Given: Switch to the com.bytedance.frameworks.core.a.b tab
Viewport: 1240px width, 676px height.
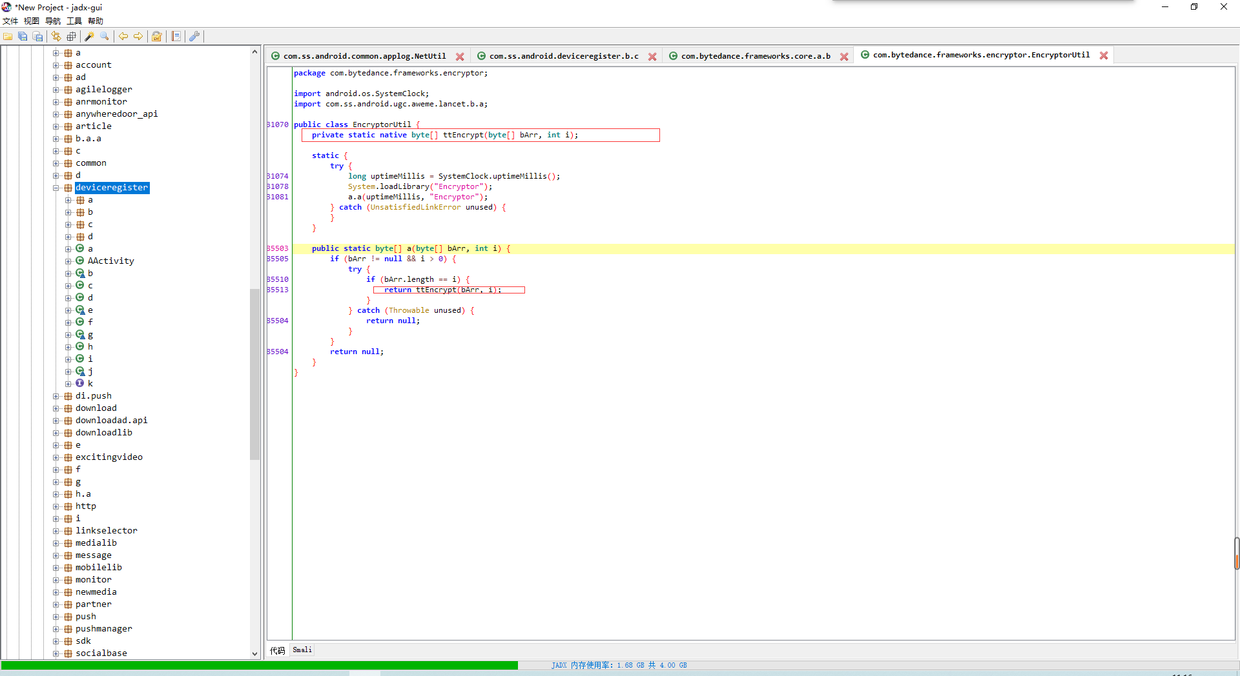Looking at the screenshot, I should [x=756, y=56].
